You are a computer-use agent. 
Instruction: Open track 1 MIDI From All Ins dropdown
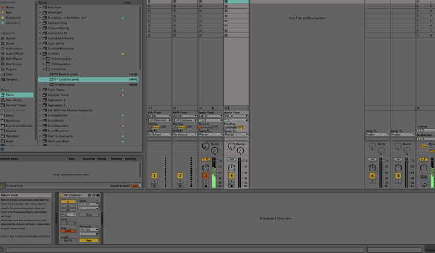tap(159, 116)
